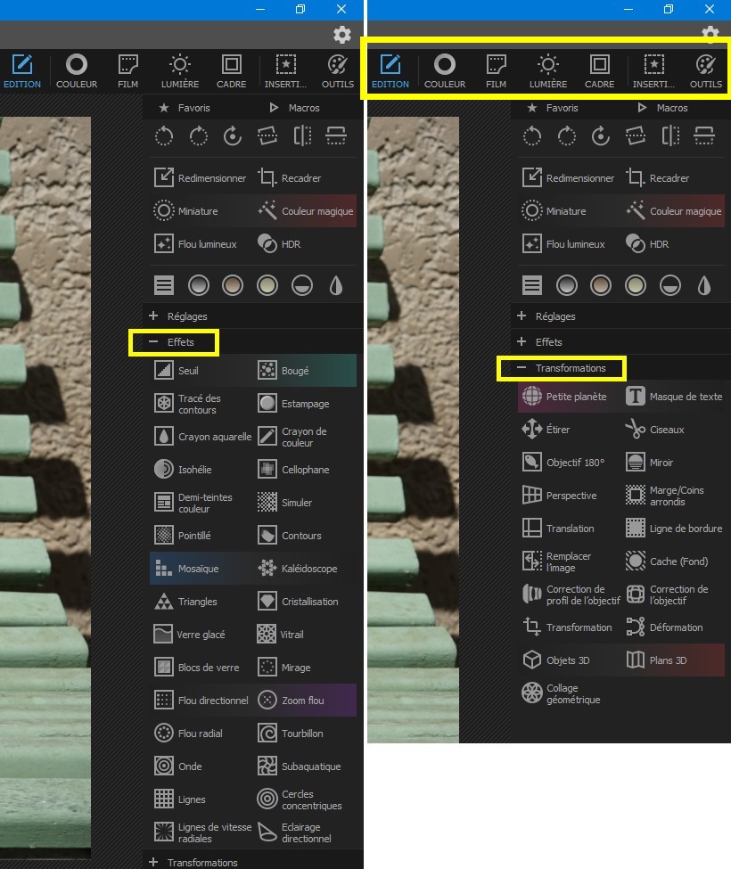Open Macros in the Transformations-expanded window
The width and height of the screenshot is (731, 869).
tap(663, 108)
